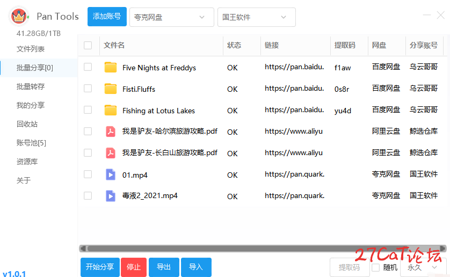450x277 pixels.
Task: Click extraction code yu4d
Action: [x=343, y=111]
